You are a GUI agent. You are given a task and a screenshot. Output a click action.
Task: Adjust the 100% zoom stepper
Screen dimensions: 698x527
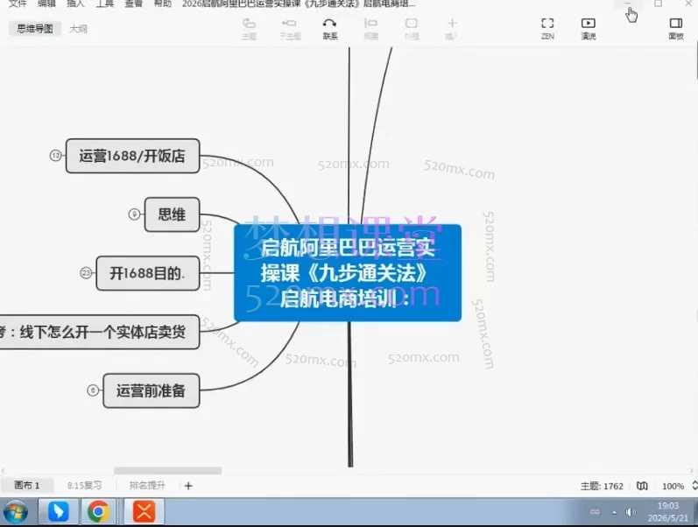pos(694,486)
